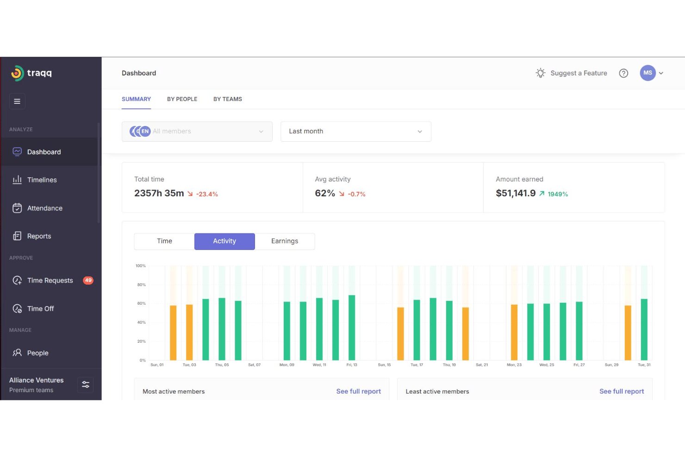
Task: Go to the Attendance section
Action: (50, 208)
